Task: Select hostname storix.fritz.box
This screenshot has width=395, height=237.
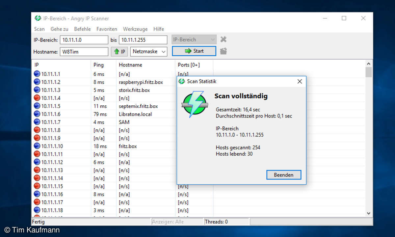Action: pyautogui.click(x=134, y=90)
